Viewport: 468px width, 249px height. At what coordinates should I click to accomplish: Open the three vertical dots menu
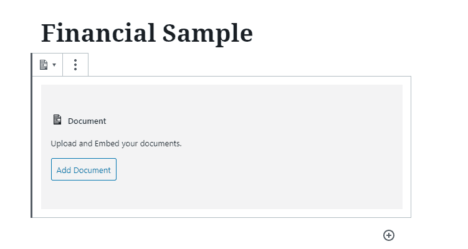[x=75, y=65]
